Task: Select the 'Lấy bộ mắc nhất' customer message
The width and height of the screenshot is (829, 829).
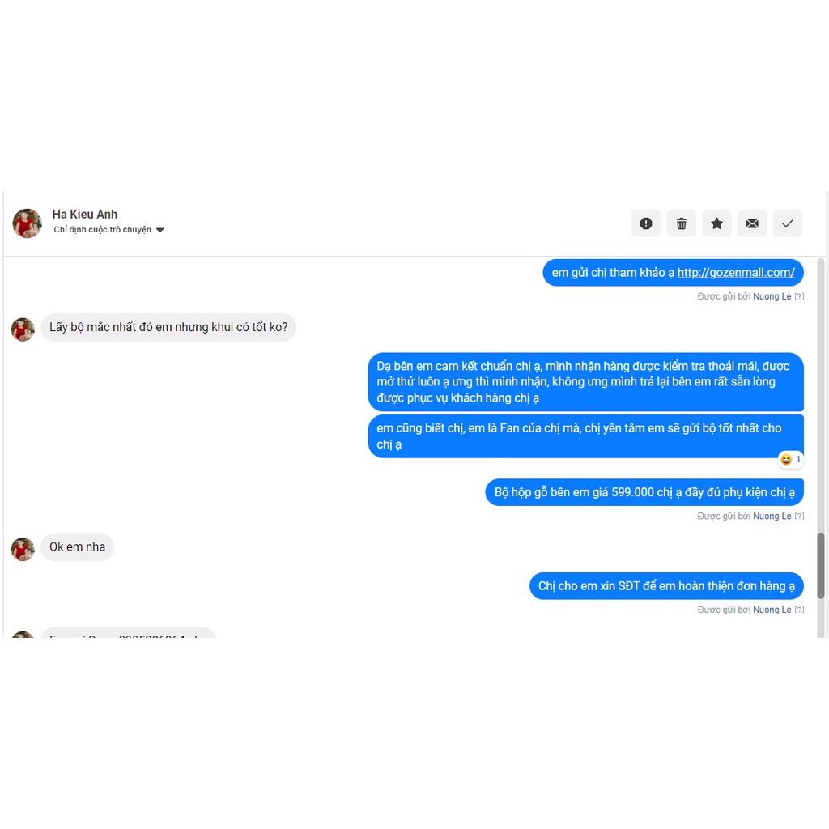Action: tap(168, 327)
